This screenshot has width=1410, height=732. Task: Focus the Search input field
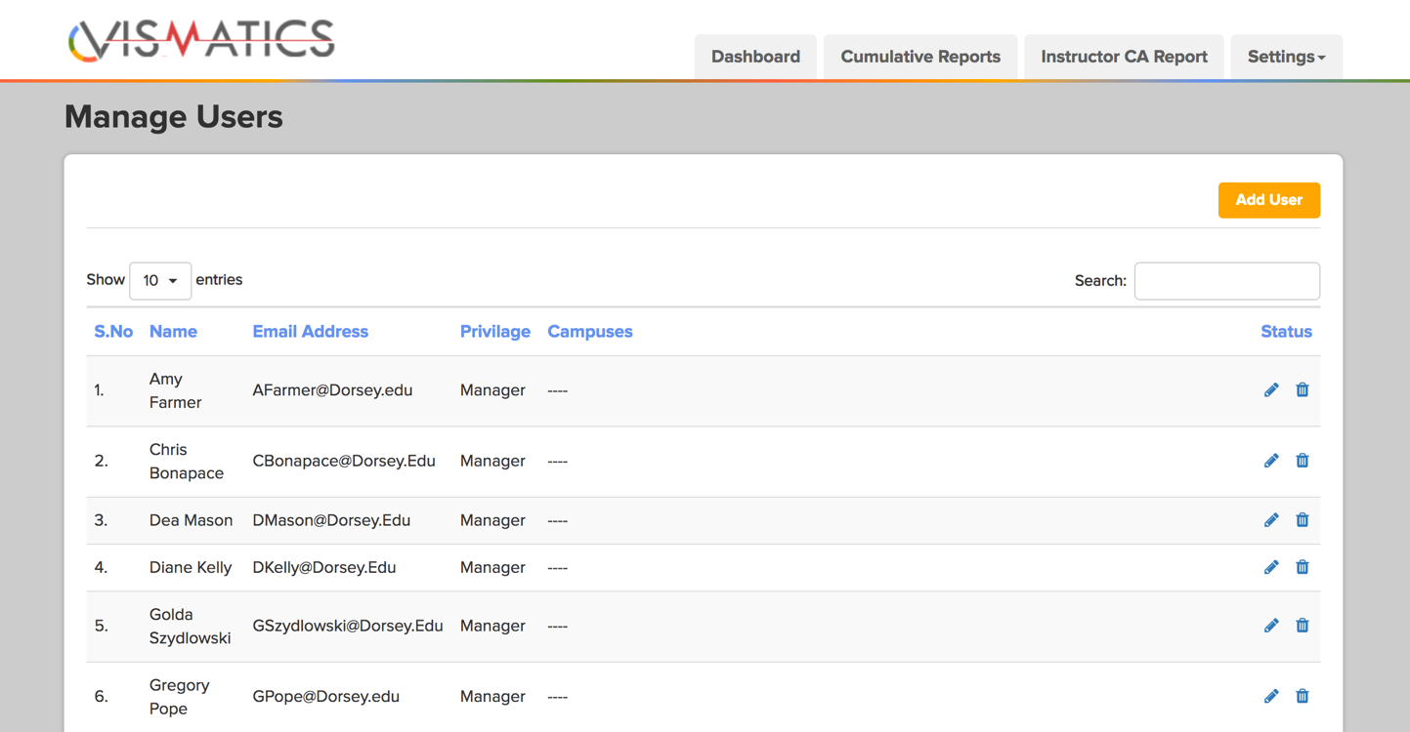tap(1226, 281)
